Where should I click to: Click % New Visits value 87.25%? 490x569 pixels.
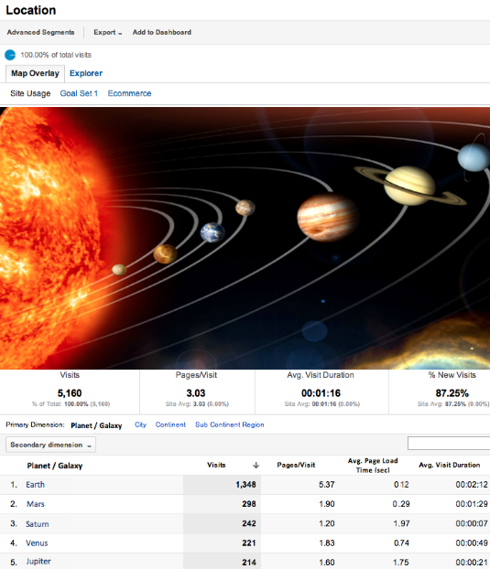[452, 393]
